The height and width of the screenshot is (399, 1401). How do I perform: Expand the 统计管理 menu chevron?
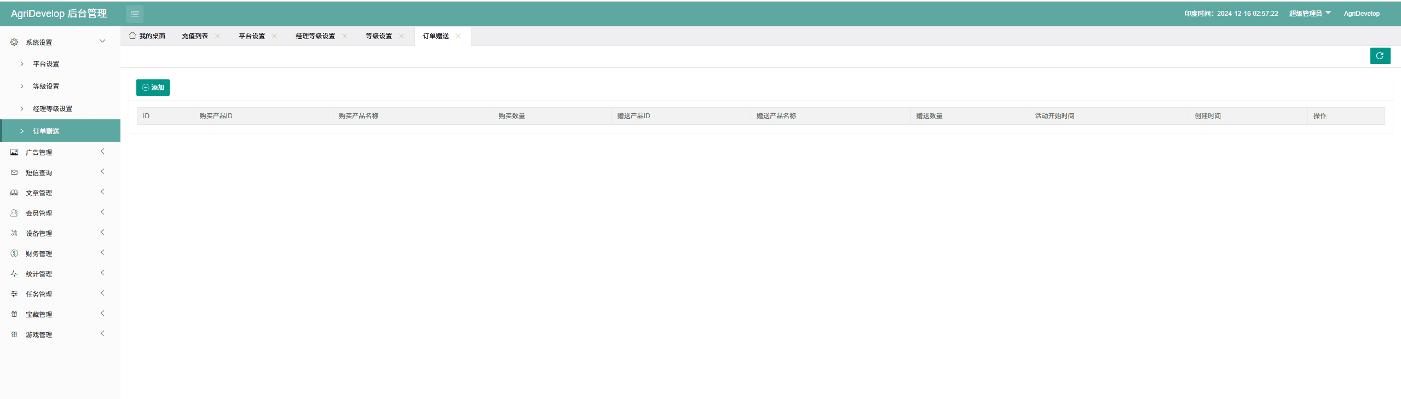coord(102,273)
